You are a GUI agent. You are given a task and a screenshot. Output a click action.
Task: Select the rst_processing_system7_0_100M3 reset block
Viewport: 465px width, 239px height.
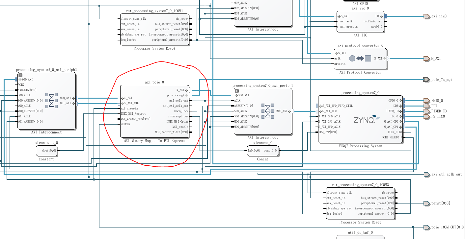361,203
